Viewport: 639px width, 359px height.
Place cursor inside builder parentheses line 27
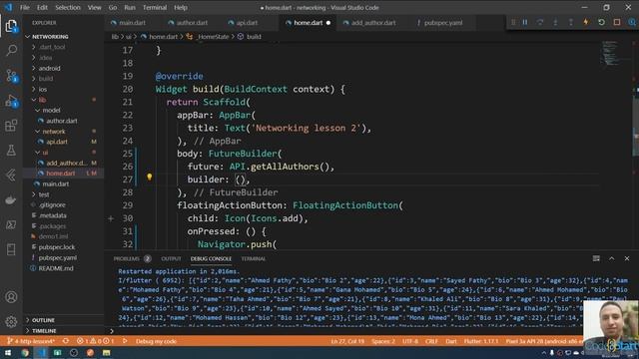click(241, 179)
